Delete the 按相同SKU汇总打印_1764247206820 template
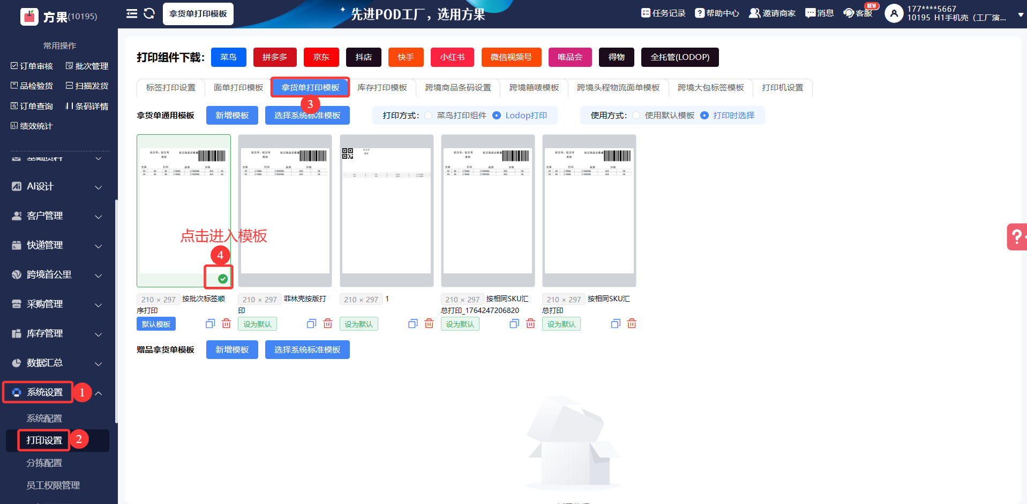This screenshot has width=1027, height=504. click(x=530, y=324)
